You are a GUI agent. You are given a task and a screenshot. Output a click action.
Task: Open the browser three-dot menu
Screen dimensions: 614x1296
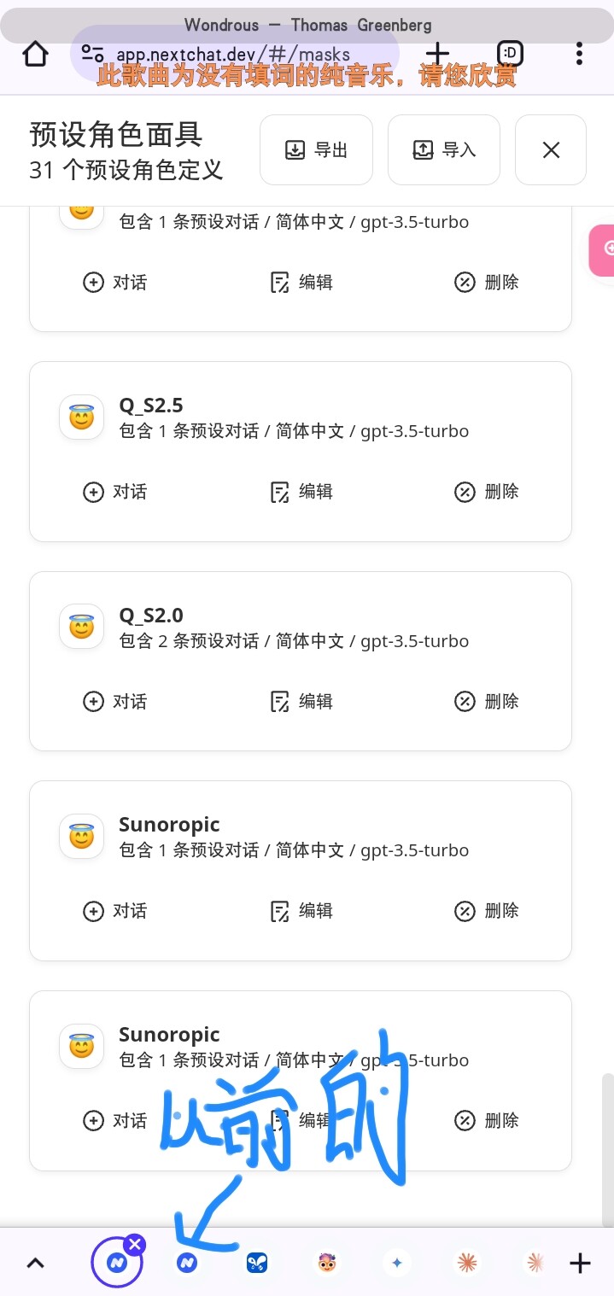(x=579, y=54)
